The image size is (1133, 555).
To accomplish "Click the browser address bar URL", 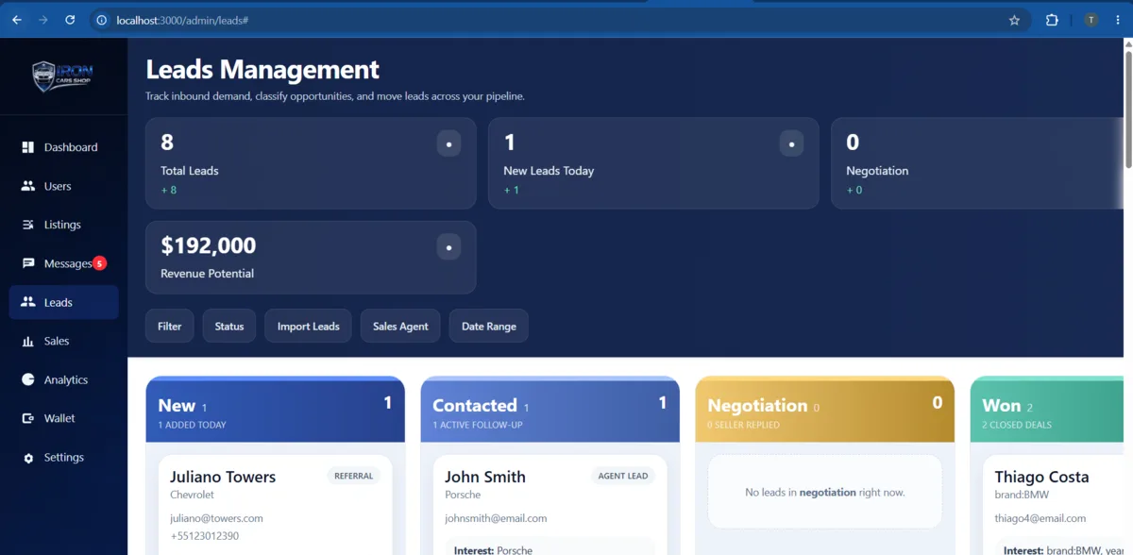I will pyautogui.click(x=182, y=20).
